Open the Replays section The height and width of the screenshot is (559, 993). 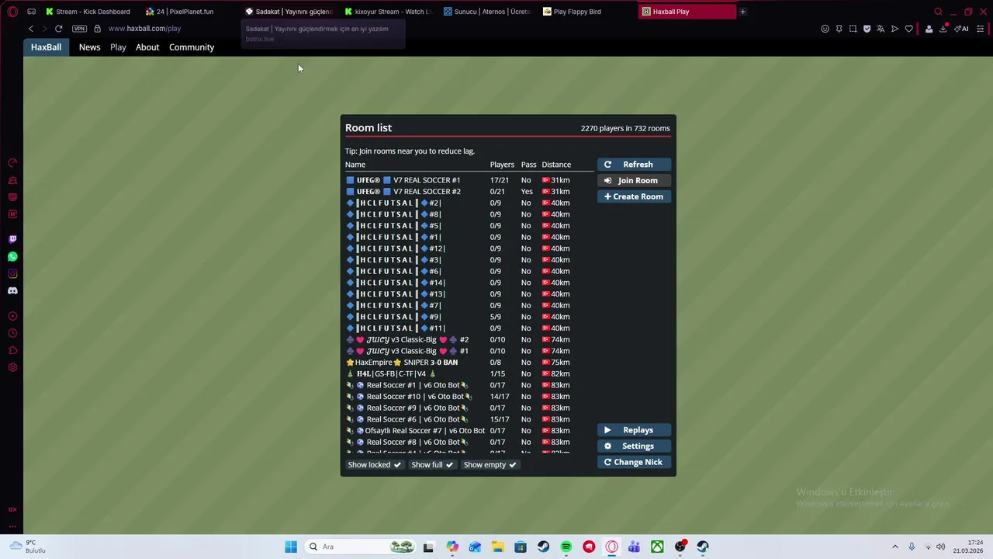634,430
